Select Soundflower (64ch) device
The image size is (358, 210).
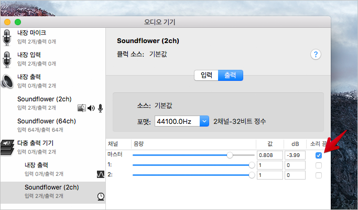click(53, 125)
